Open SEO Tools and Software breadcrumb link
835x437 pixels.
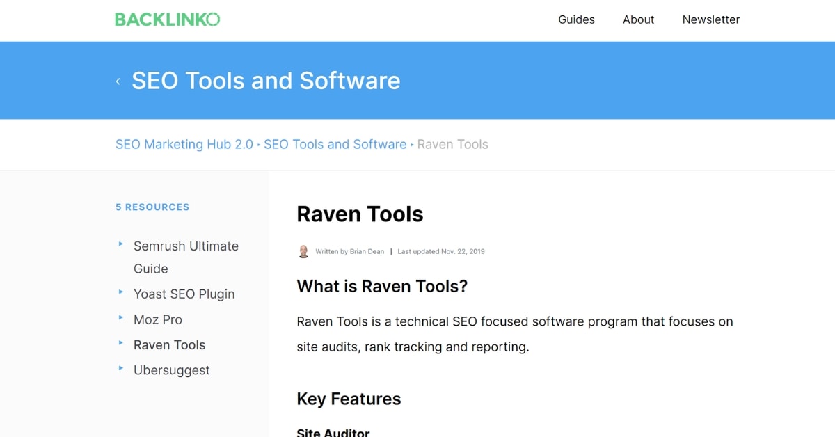[335, 145]
